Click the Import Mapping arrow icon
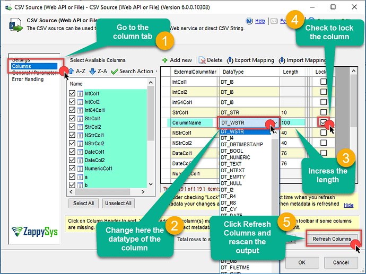 pyautogui.click(x=282, y=60)
